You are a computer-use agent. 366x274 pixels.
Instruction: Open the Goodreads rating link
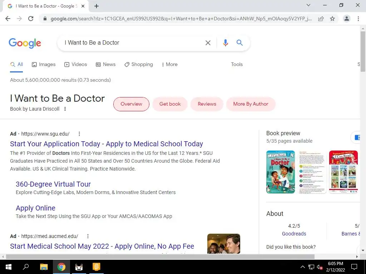tap(294, 234)
